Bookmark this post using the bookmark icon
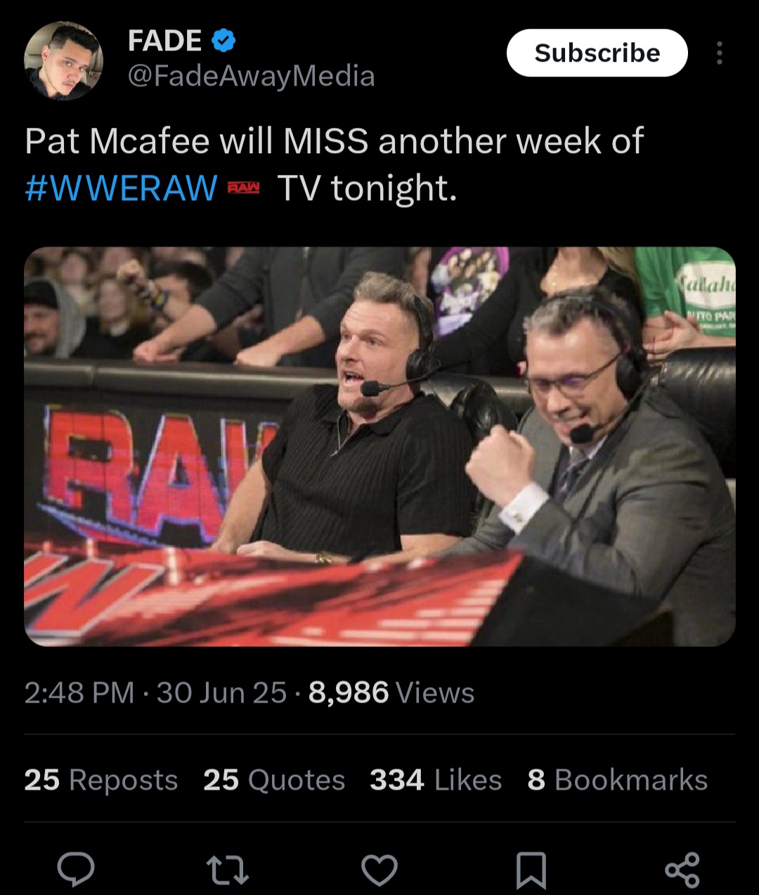The image size is (759, 895). pyautogui.click(x=531, y=870)
